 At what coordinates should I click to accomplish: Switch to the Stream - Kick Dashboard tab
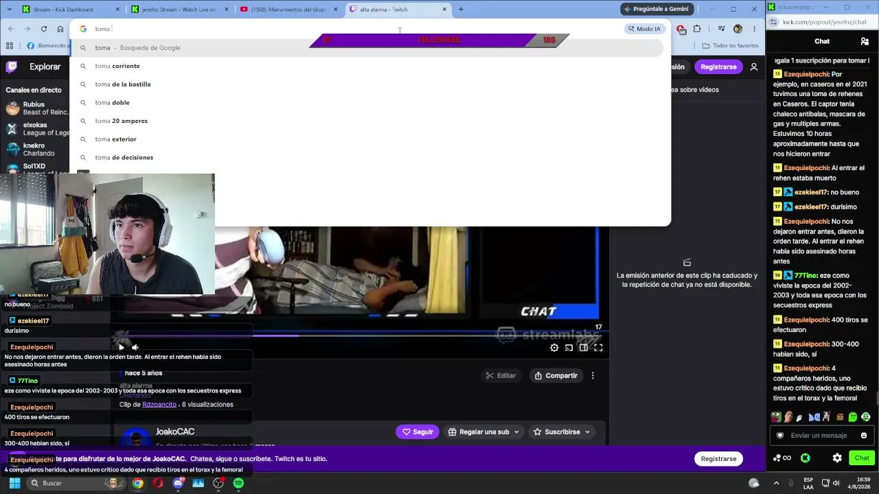tap(71, 10)
